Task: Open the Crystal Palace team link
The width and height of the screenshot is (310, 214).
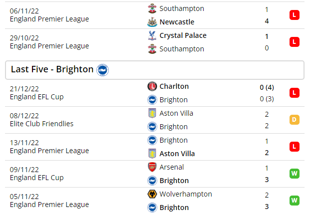Action: tap(183, 35)
